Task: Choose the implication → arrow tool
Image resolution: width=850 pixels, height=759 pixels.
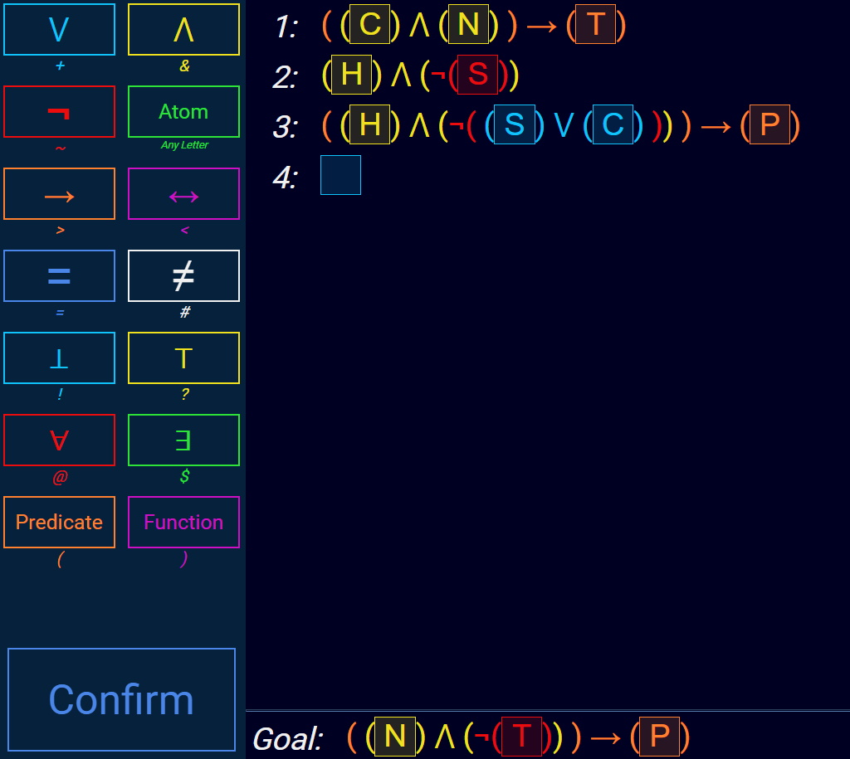Action: pos(59,193)
